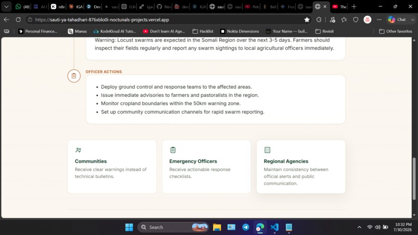
Task: Click the battery tray icon
Action: click(x=385, y=227)
